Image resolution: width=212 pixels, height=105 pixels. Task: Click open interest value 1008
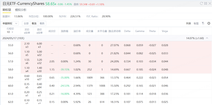[x=102, y=86]
